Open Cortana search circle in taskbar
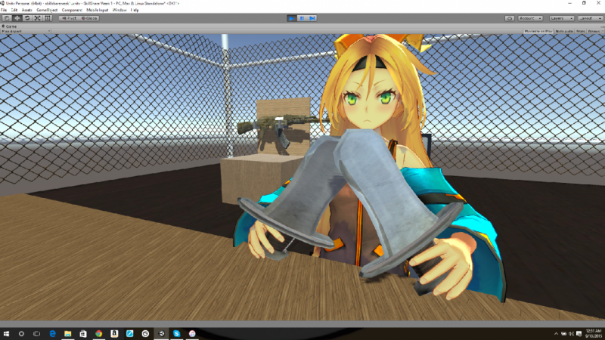Image resolution: width=605 pixels, height=340 pixels. point(21,334)
